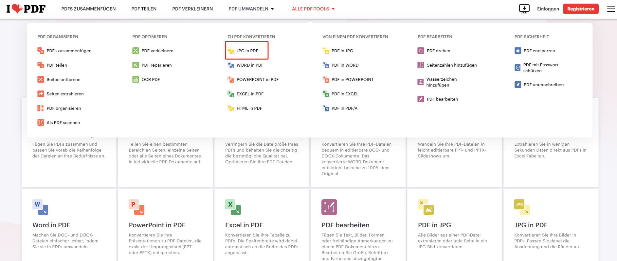Select the Seiten entfernen icon

[x=41, y=79]
